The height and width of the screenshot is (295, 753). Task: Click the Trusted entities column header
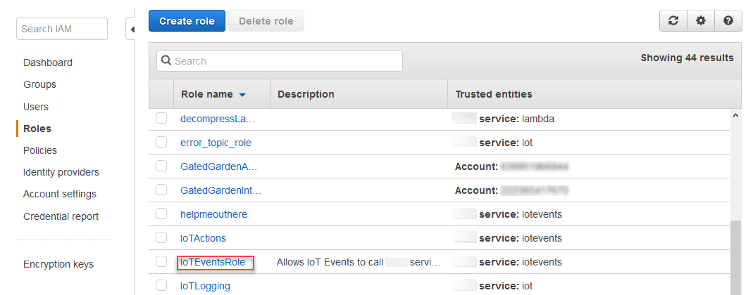pos(494,94)
